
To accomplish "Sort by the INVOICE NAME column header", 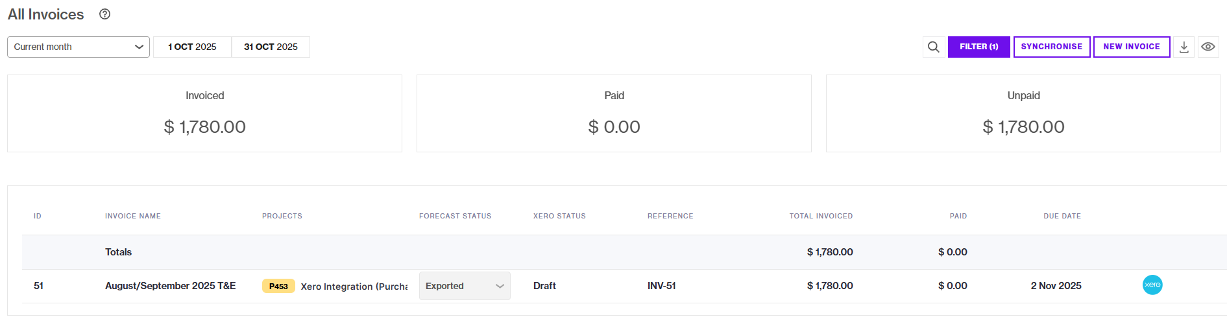I will [133, 216].
